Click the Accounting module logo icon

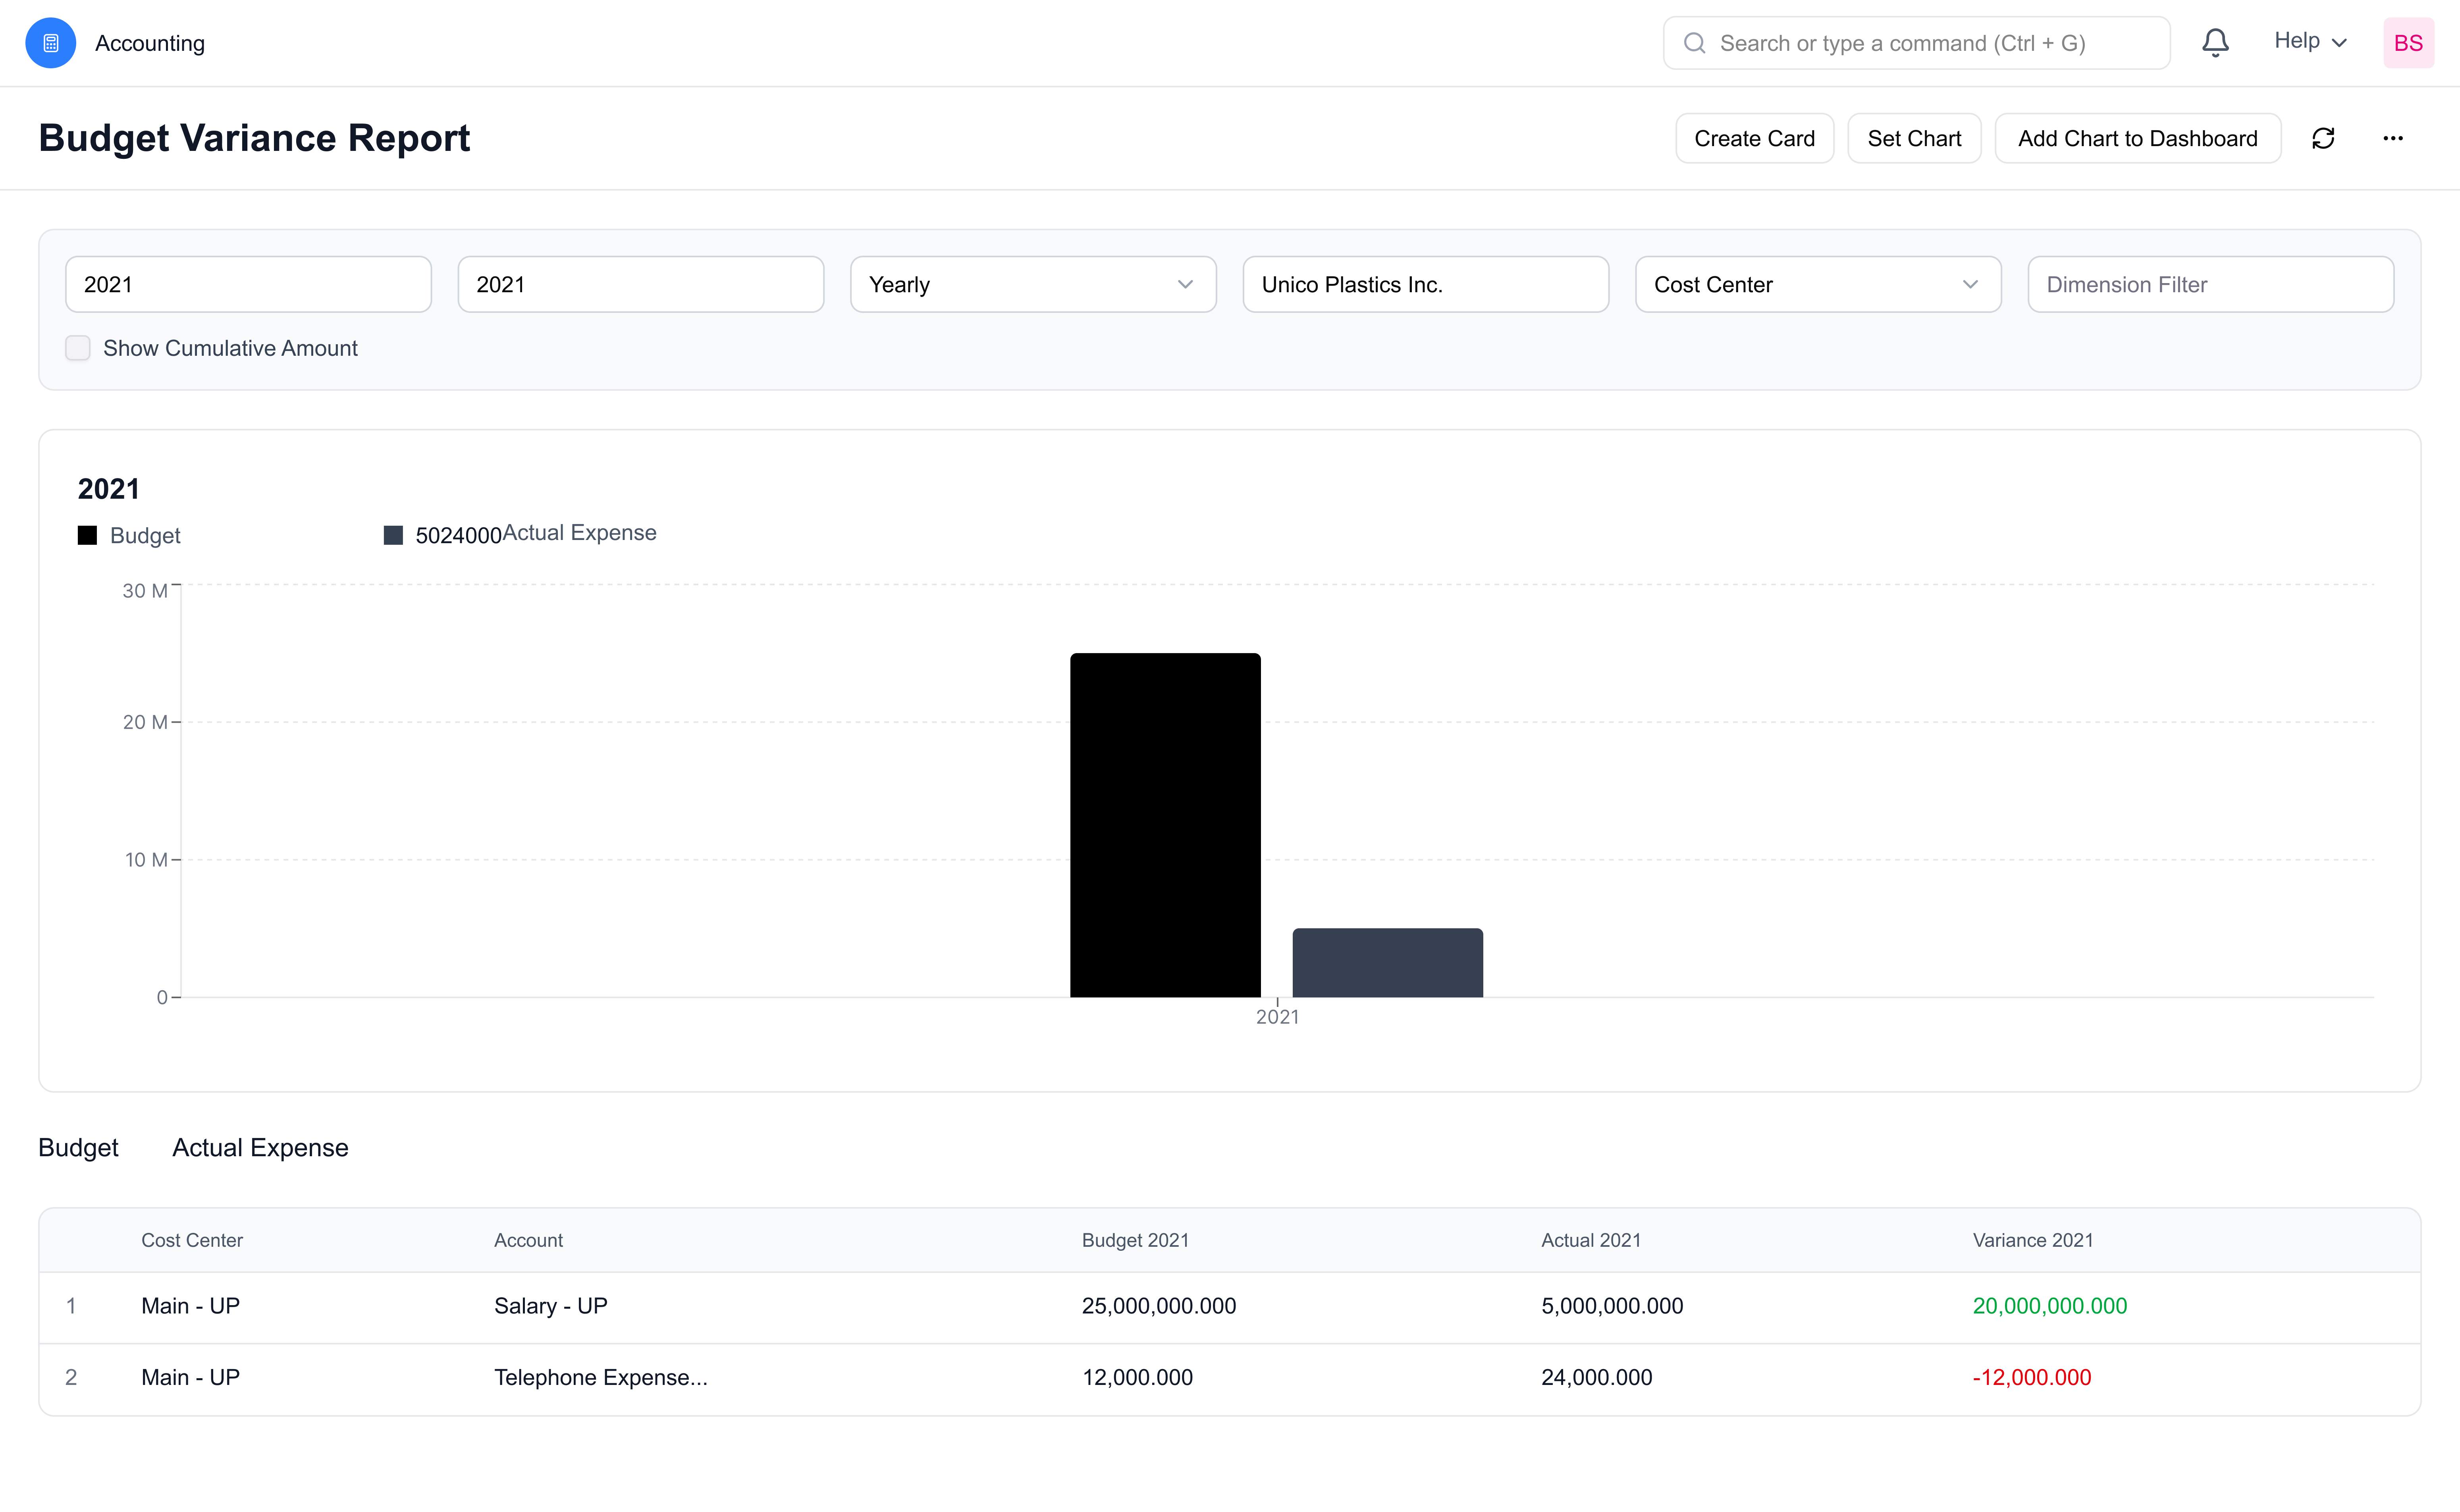pyautogui.click(x=50, y=43)
